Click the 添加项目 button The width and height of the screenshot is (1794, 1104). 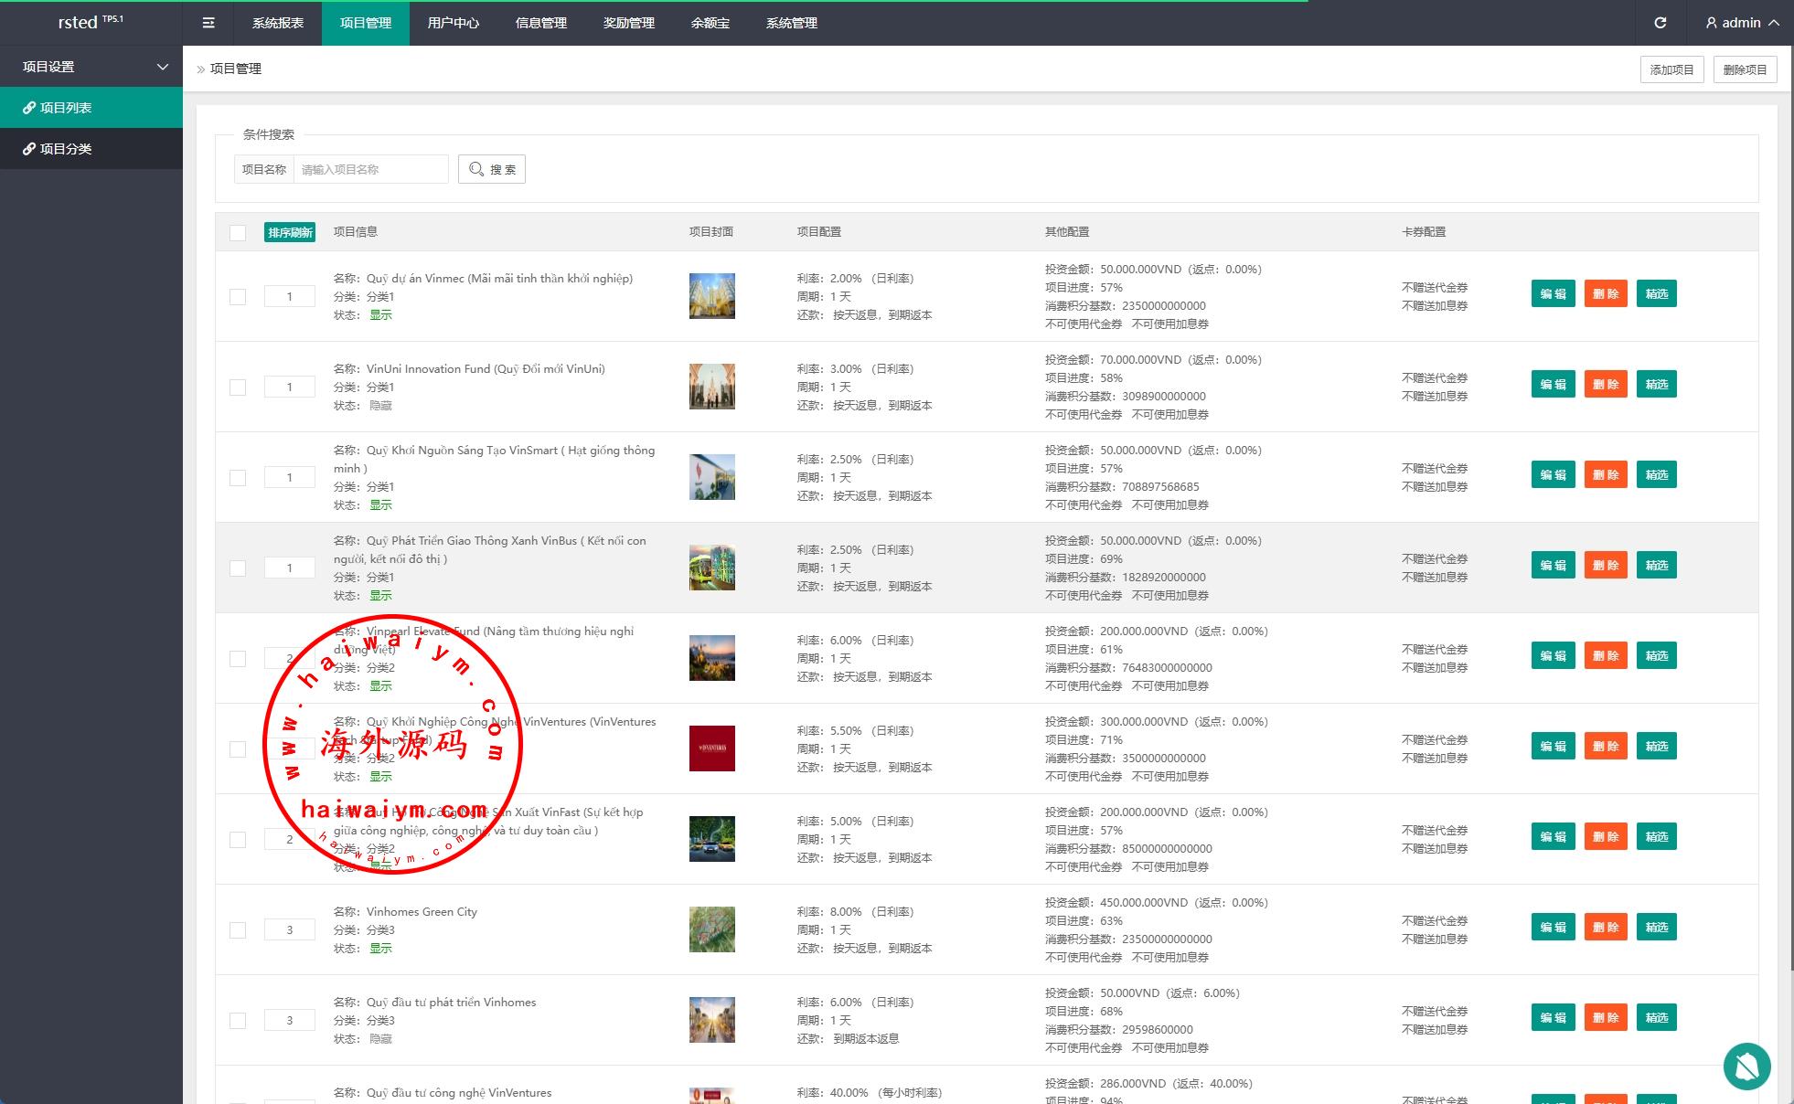pos(1671,69)
